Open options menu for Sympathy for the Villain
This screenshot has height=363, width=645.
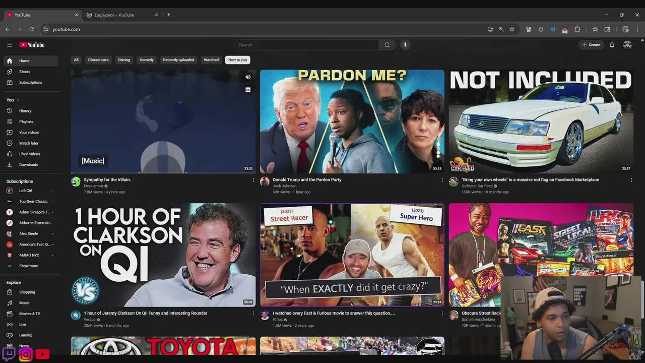(253, 180)
